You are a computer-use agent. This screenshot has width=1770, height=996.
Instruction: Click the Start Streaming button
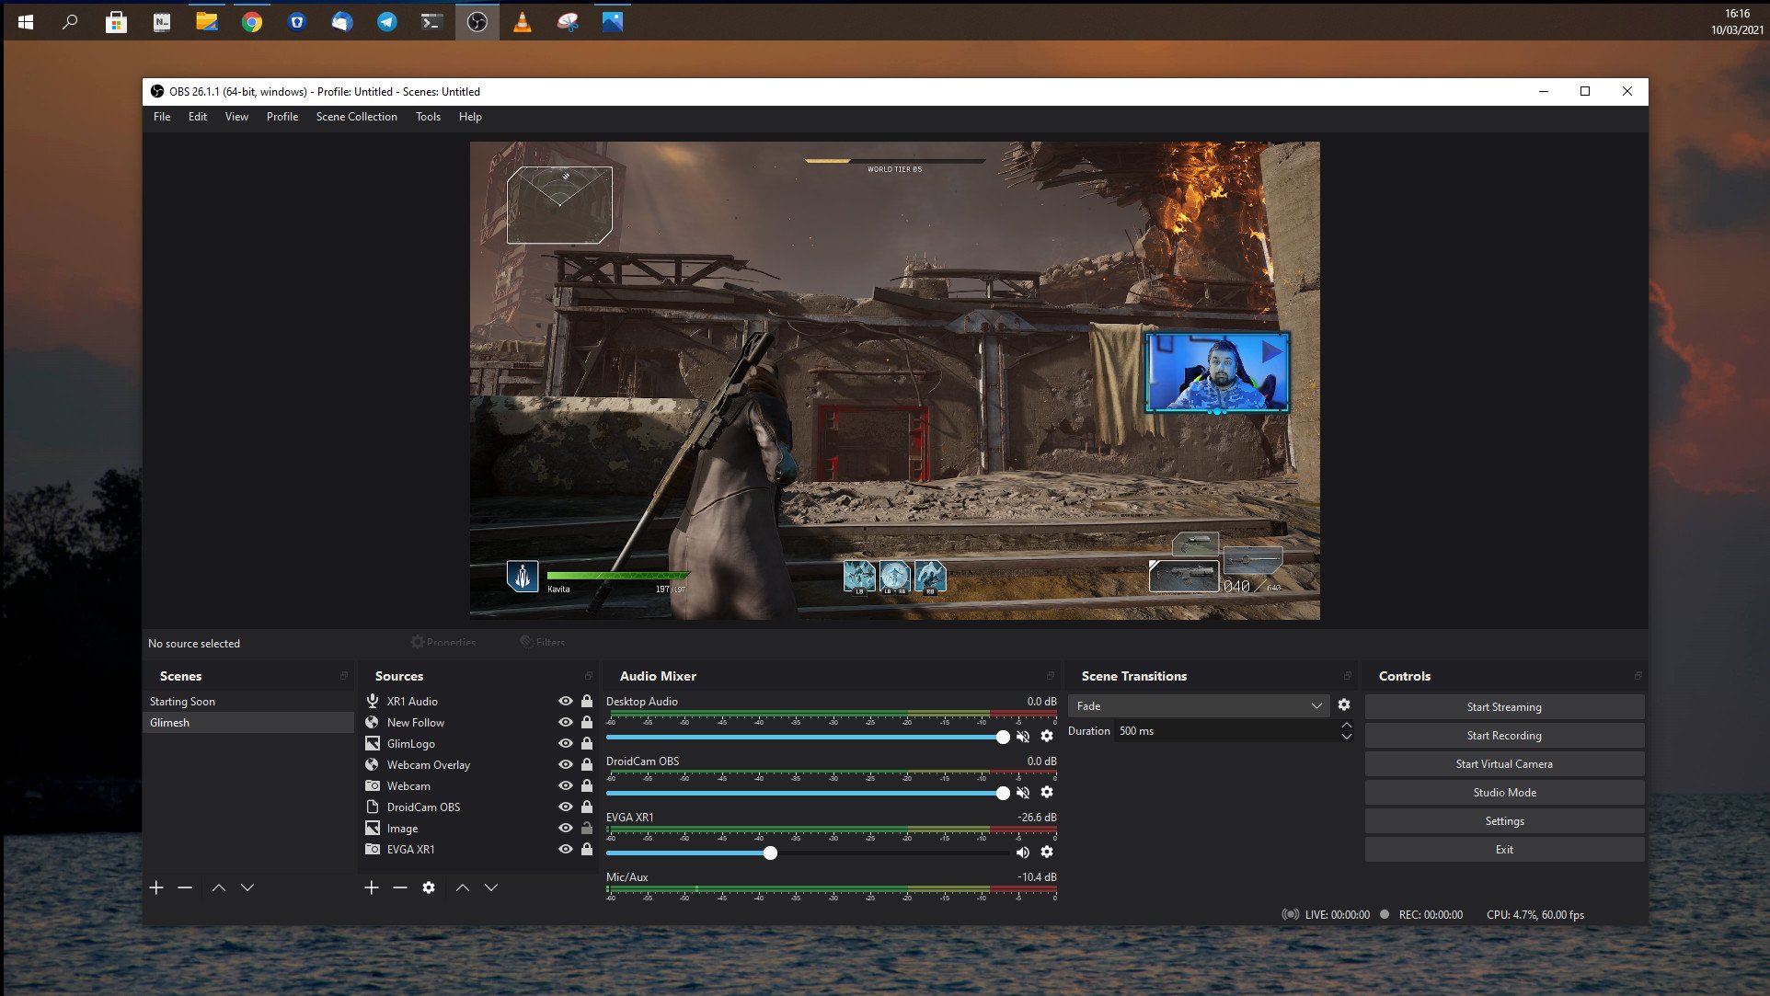[1504, 705]
